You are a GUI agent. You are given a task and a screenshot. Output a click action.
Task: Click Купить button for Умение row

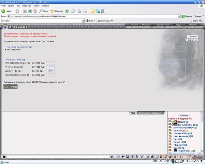coord(51,67)
